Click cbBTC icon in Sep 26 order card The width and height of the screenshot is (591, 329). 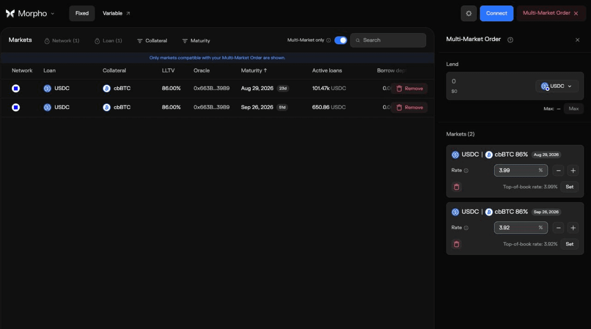[489, 212]
